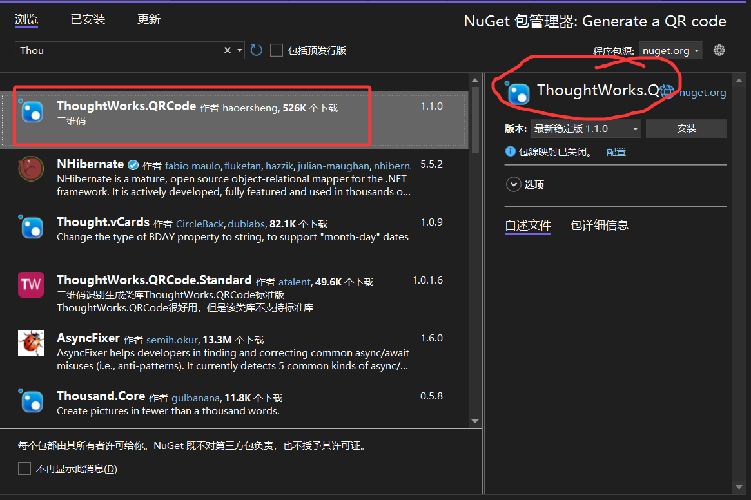751x500 pixels.
Task: Open the nuget.org link in details pane
Action: tap(703, 92)
